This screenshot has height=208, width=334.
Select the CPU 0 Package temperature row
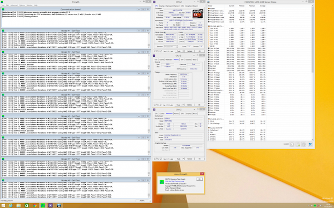pos(237,124)
